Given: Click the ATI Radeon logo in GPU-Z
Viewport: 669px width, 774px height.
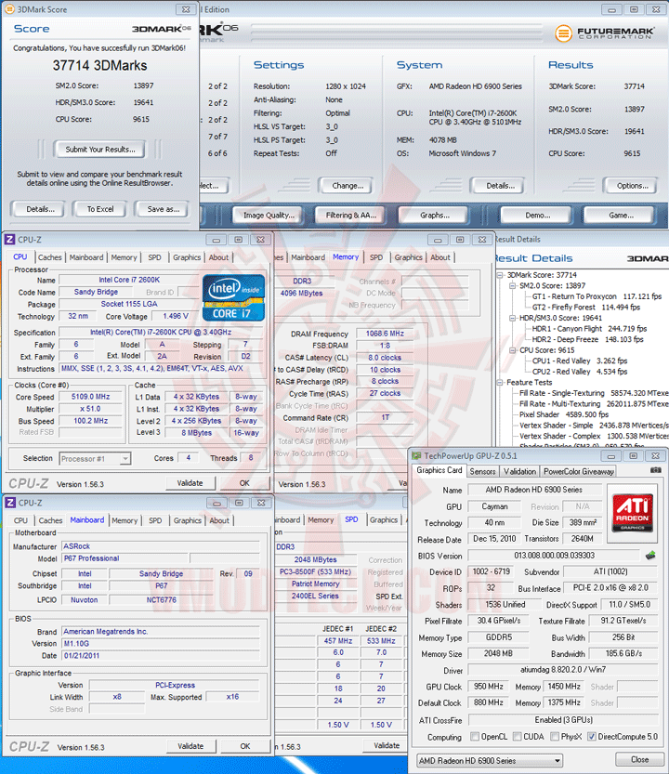Looking at the screenshot, I should [x=633, y=513].
